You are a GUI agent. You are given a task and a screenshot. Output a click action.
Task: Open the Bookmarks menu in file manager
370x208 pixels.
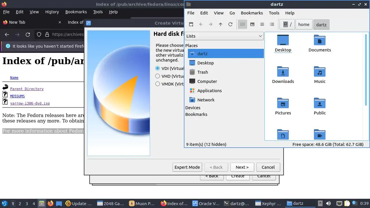click(x=252, y=13)
